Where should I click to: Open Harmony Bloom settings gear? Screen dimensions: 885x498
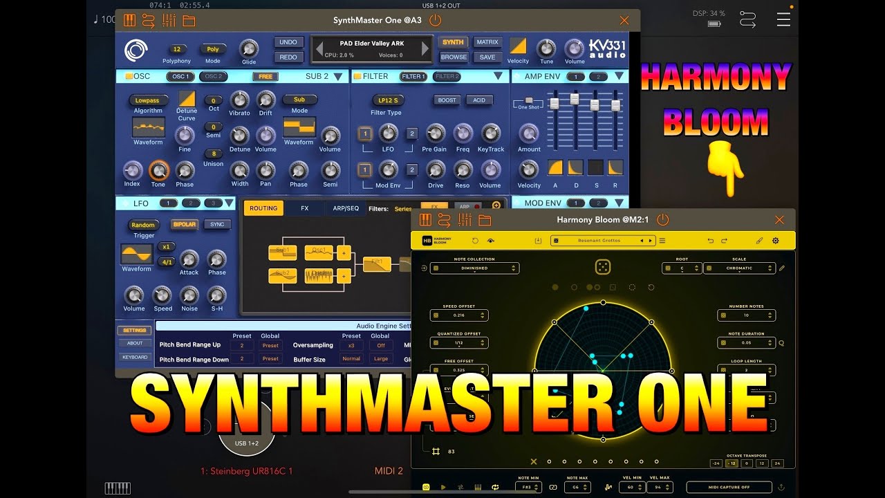click(x=775, y=240)
